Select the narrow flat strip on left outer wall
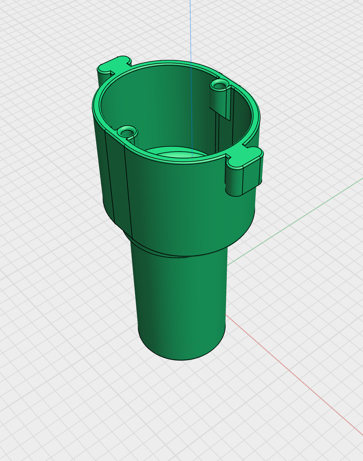 pos(118,182)
